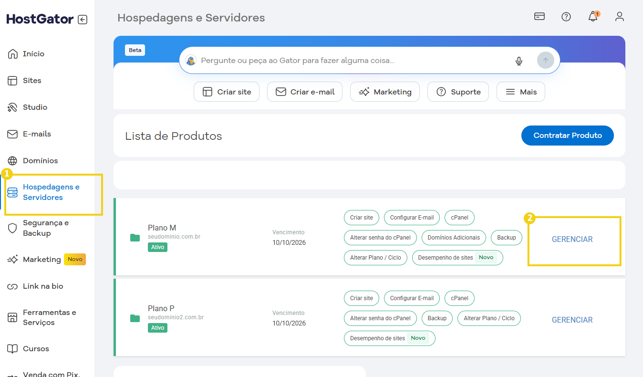Collapse the HostGator sidebar arrow icon
The image size is (643, 377).
[x=83, y=20]
